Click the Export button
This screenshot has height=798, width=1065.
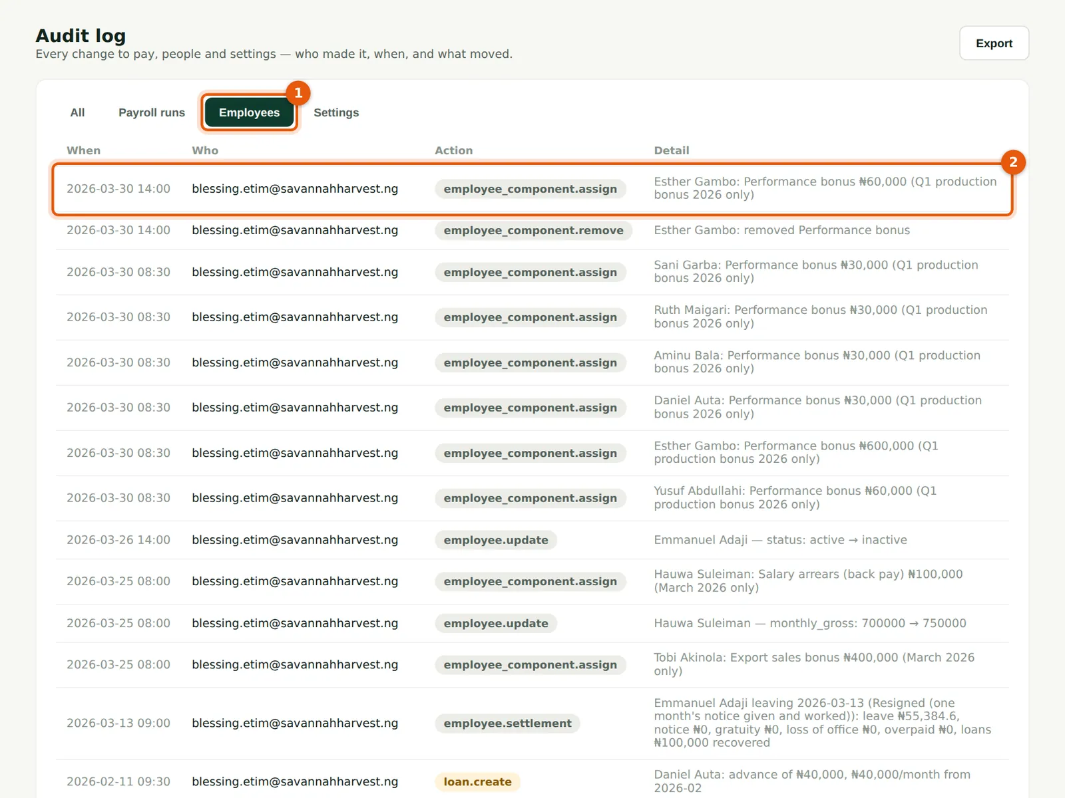point(994,43)
